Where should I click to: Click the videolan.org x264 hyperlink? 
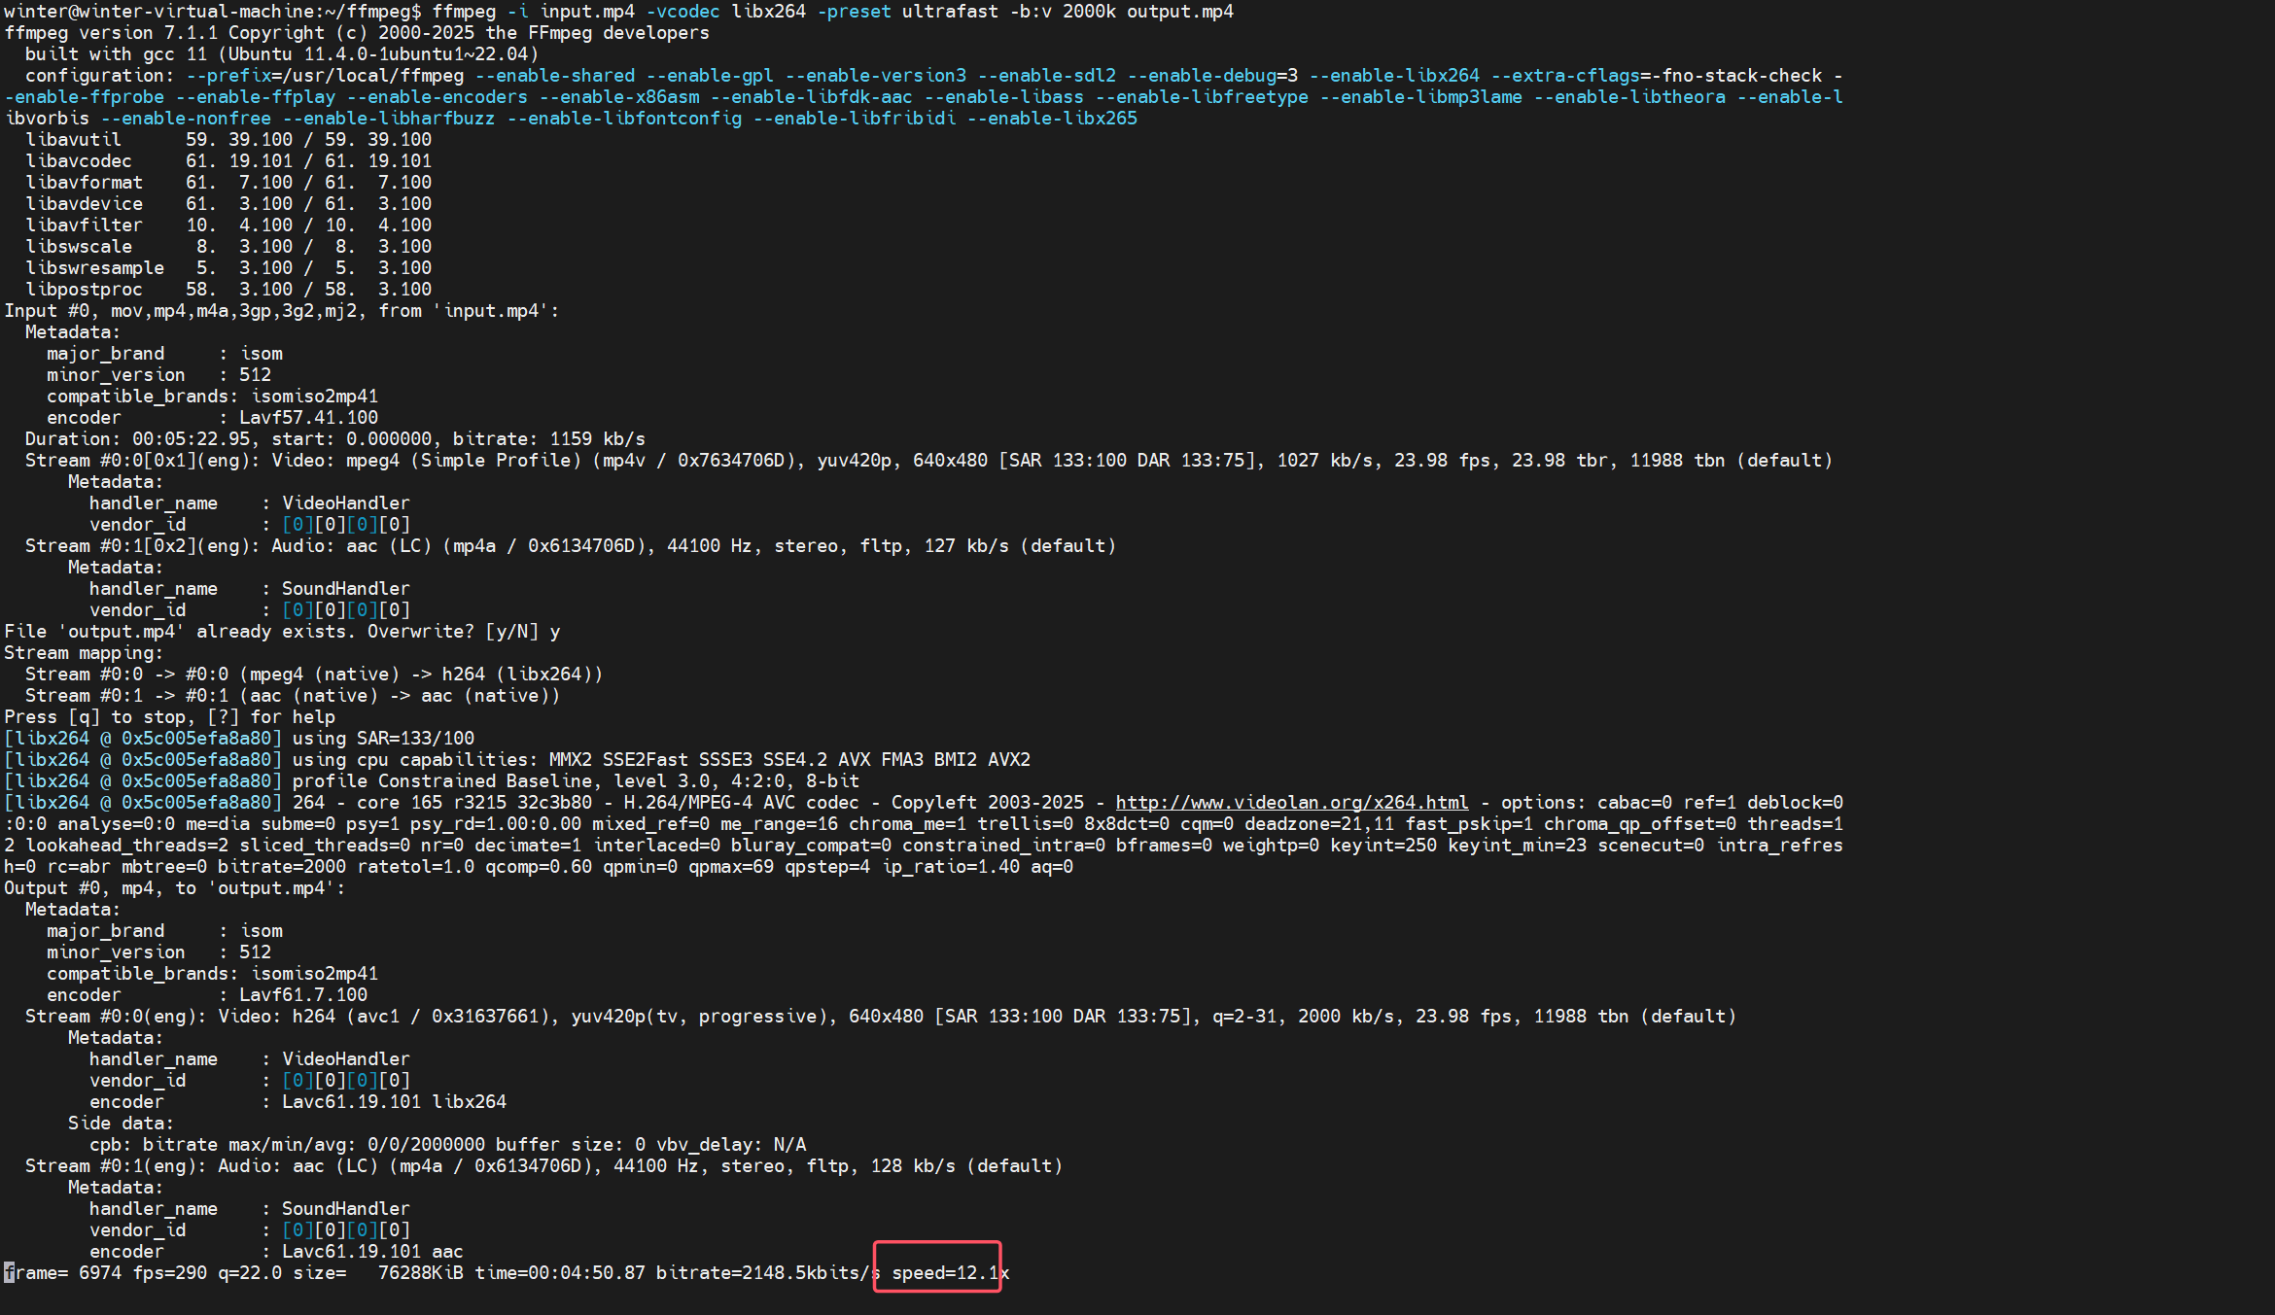click(1291, 803)
